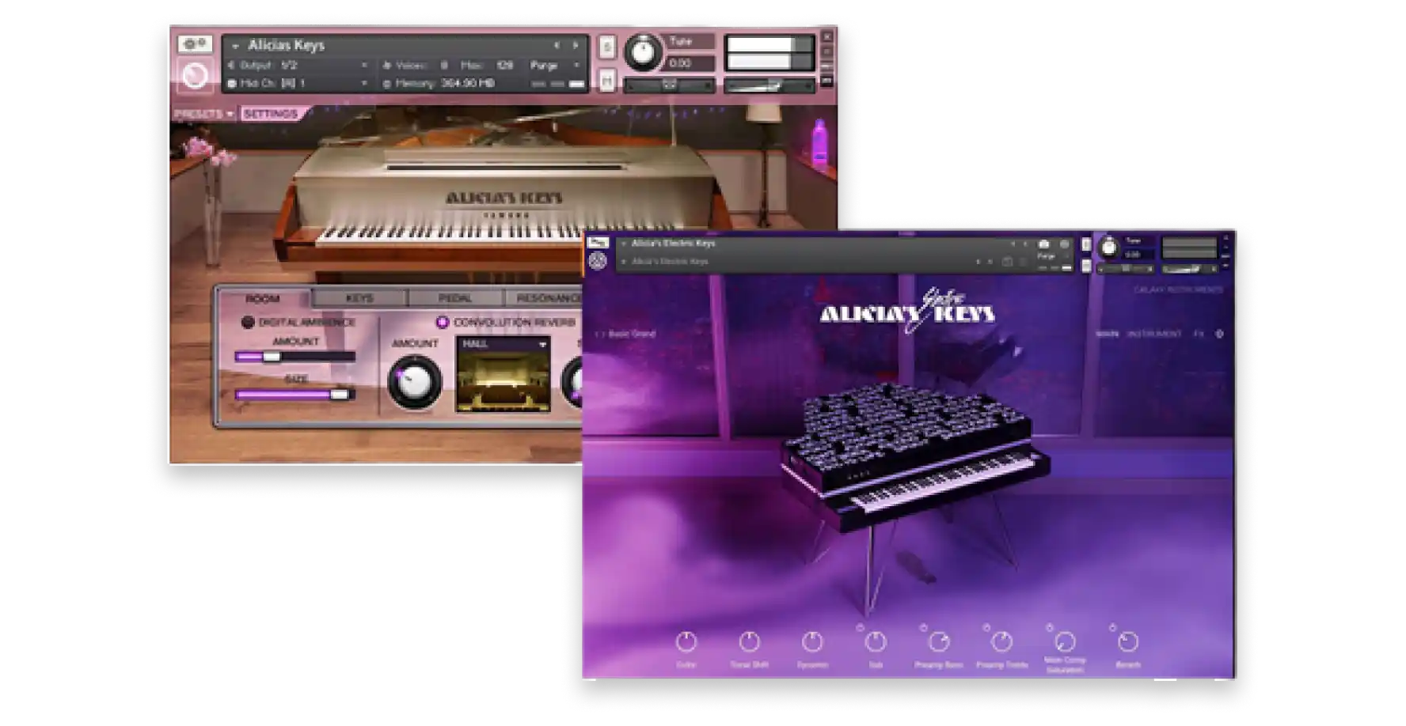Click the Preamp Treble knob
This screenshot has width=1406, height=726.
point(1001,641)
